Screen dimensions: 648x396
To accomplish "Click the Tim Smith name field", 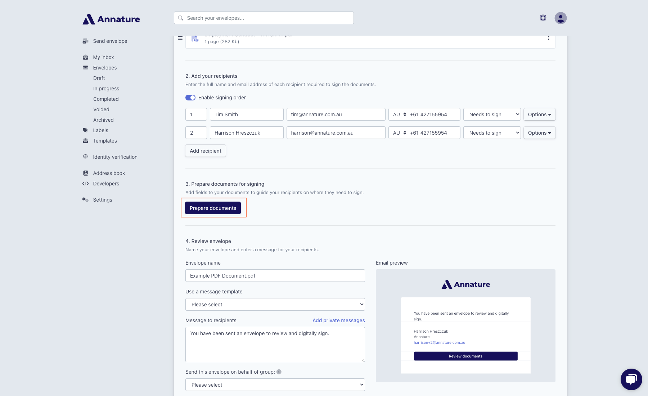I will [247, 114].
